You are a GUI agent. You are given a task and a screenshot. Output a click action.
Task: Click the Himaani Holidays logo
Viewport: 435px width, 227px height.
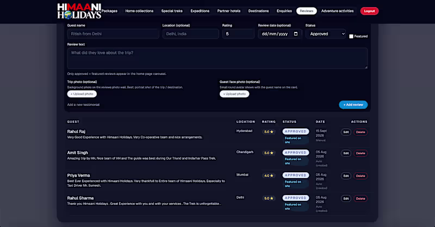pos(79,11)
